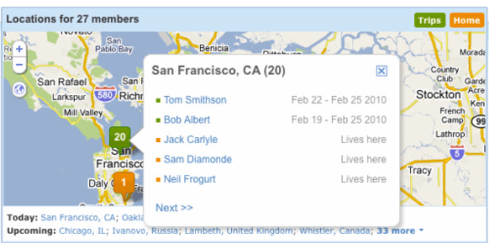Viewport: 489px width, 243px height.
Task: Go to Next page of members
Action: pyautogui.click(x=174, y=207)
